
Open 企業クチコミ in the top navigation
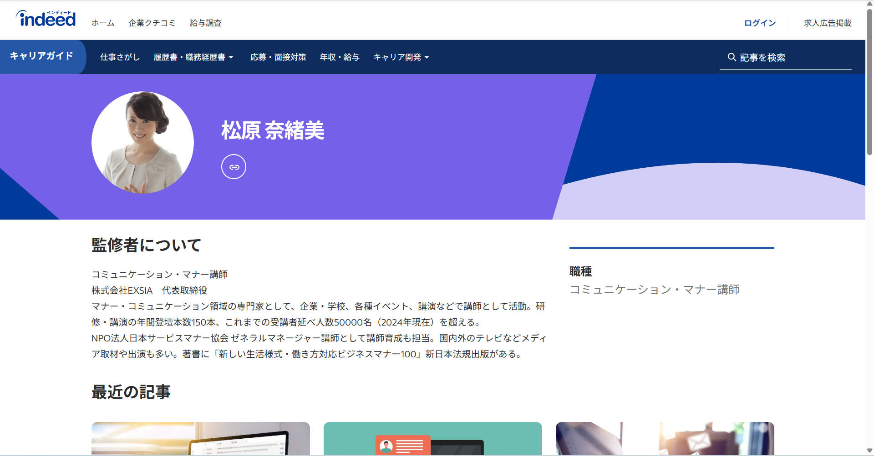(152, 23)
